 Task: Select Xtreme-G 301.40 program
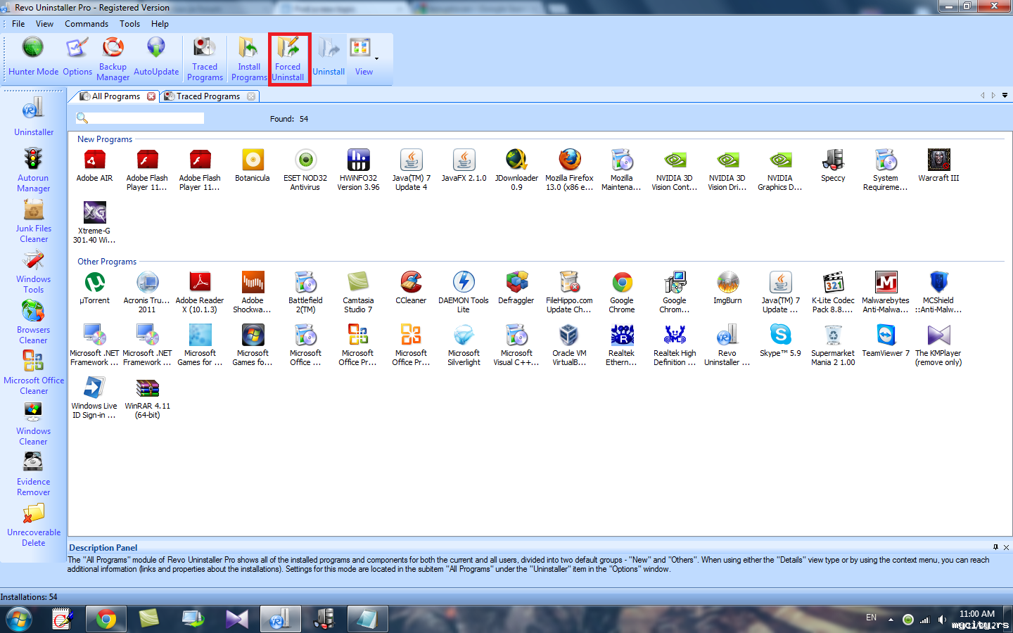[94, 223]
